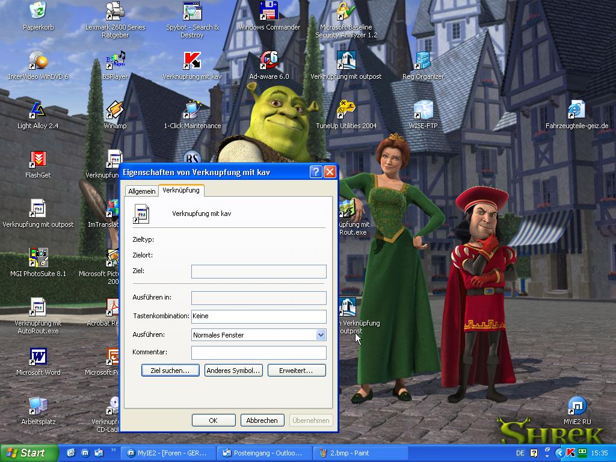
Task: Switch to MyIE2 - [Foren - GER... taskbar window
Action: [168, 453]
